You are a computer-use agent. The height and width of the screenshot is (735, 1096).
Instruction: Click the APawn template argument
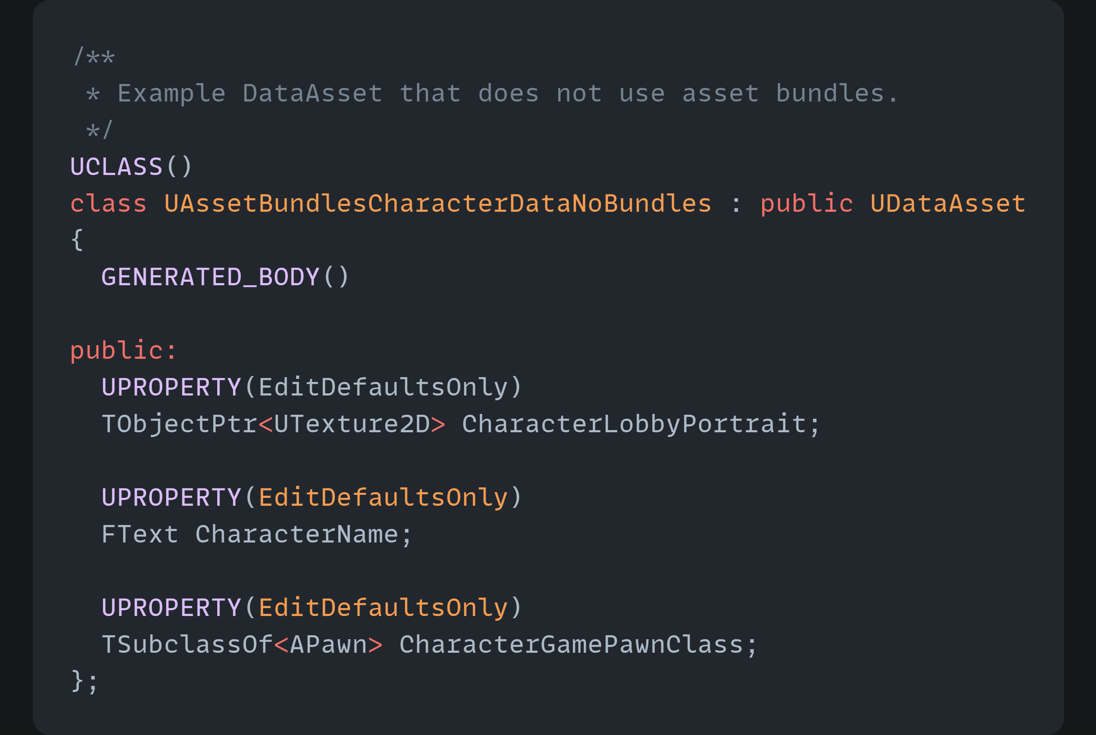(x=328, y=644)
